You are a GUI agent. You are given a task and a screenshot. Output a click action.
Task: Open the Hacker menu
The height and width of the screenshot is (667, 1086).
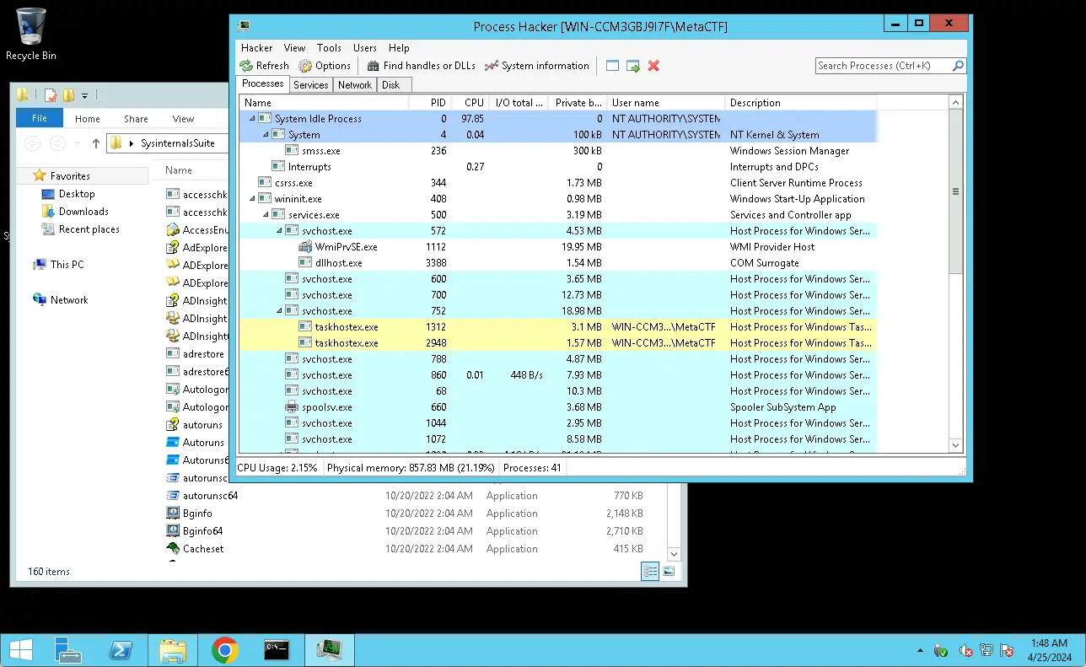pyautogui.click(x=257, y=48)
